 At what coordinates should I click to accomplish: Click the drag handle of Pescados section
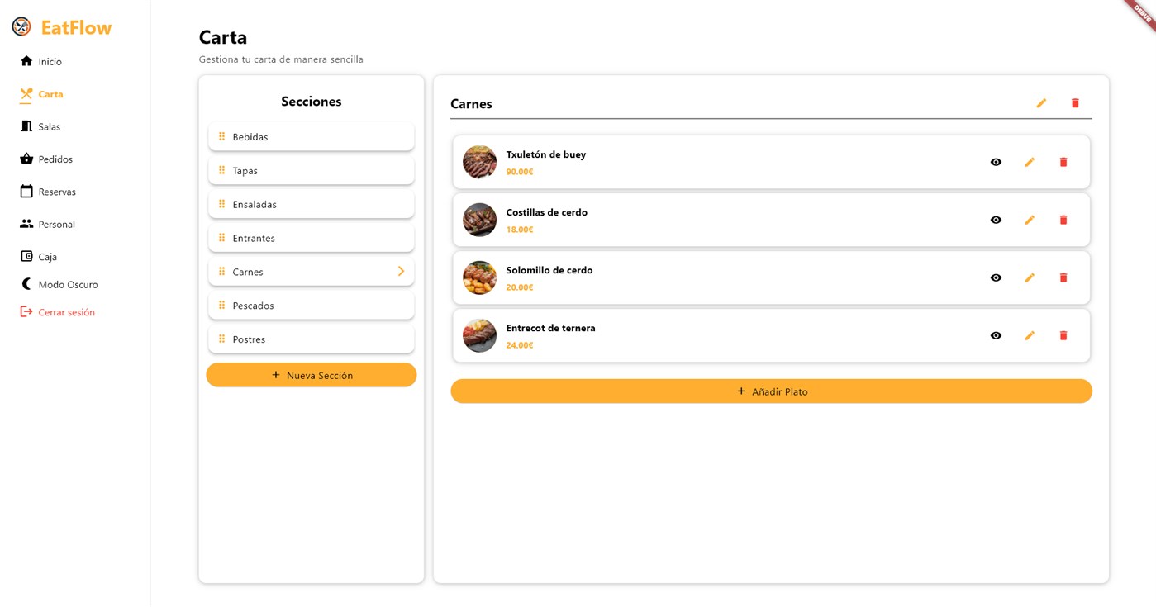(221, 305)
